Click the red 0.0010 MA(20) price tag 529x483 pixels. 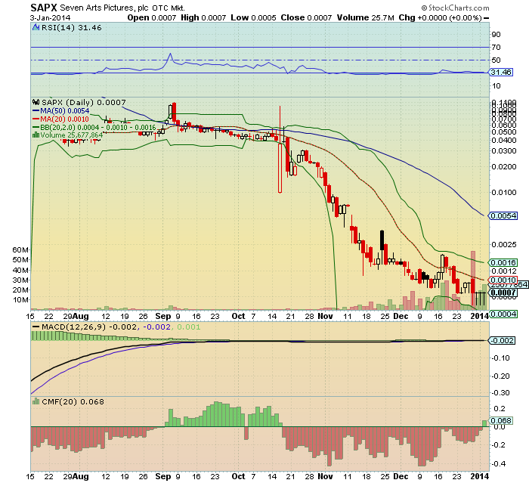point(503,280)
